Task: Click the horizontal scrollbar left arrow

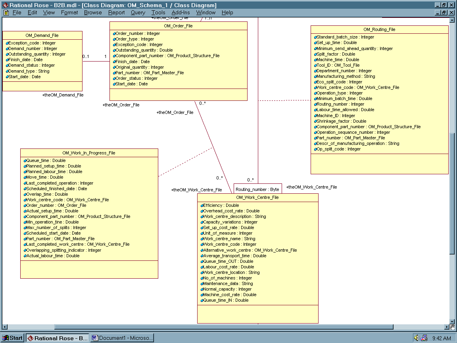Action: pyautogui.click(x=5, y=327)
